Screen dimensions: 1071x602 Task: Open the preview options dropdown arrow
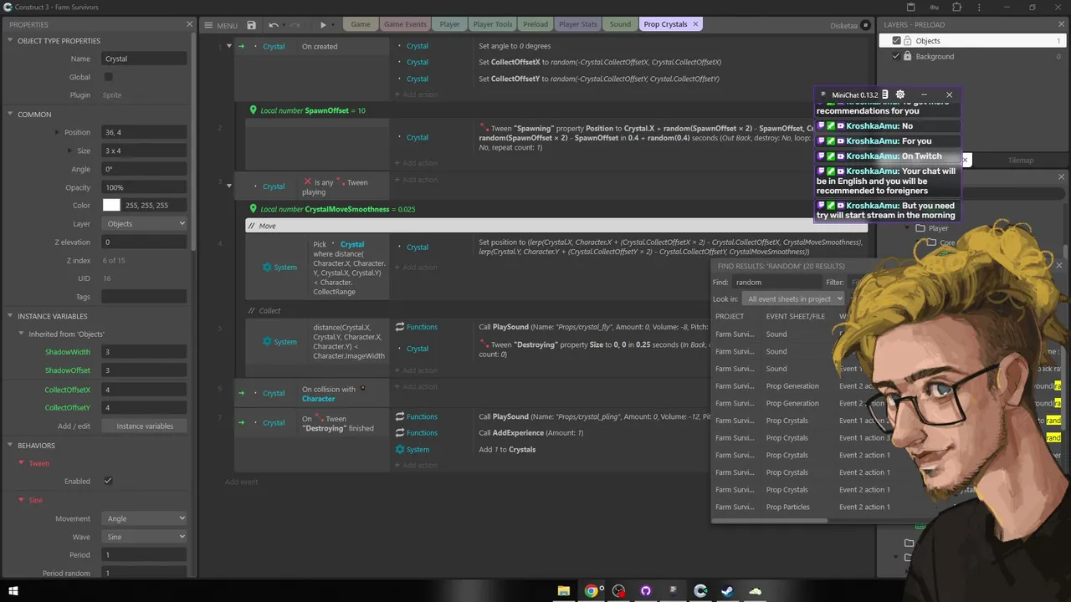point(335,25)
